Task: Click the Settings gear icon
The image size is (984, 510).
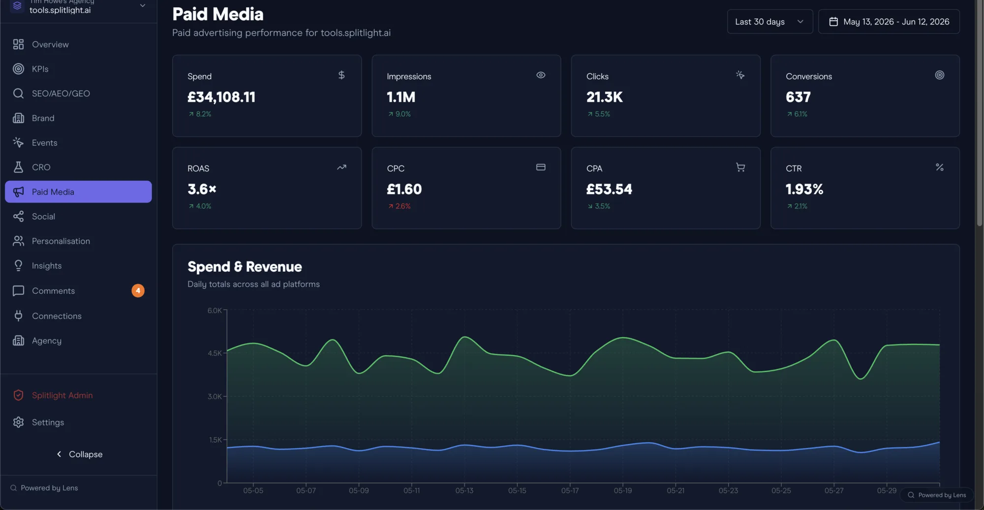Action: [x=18, y=422]
